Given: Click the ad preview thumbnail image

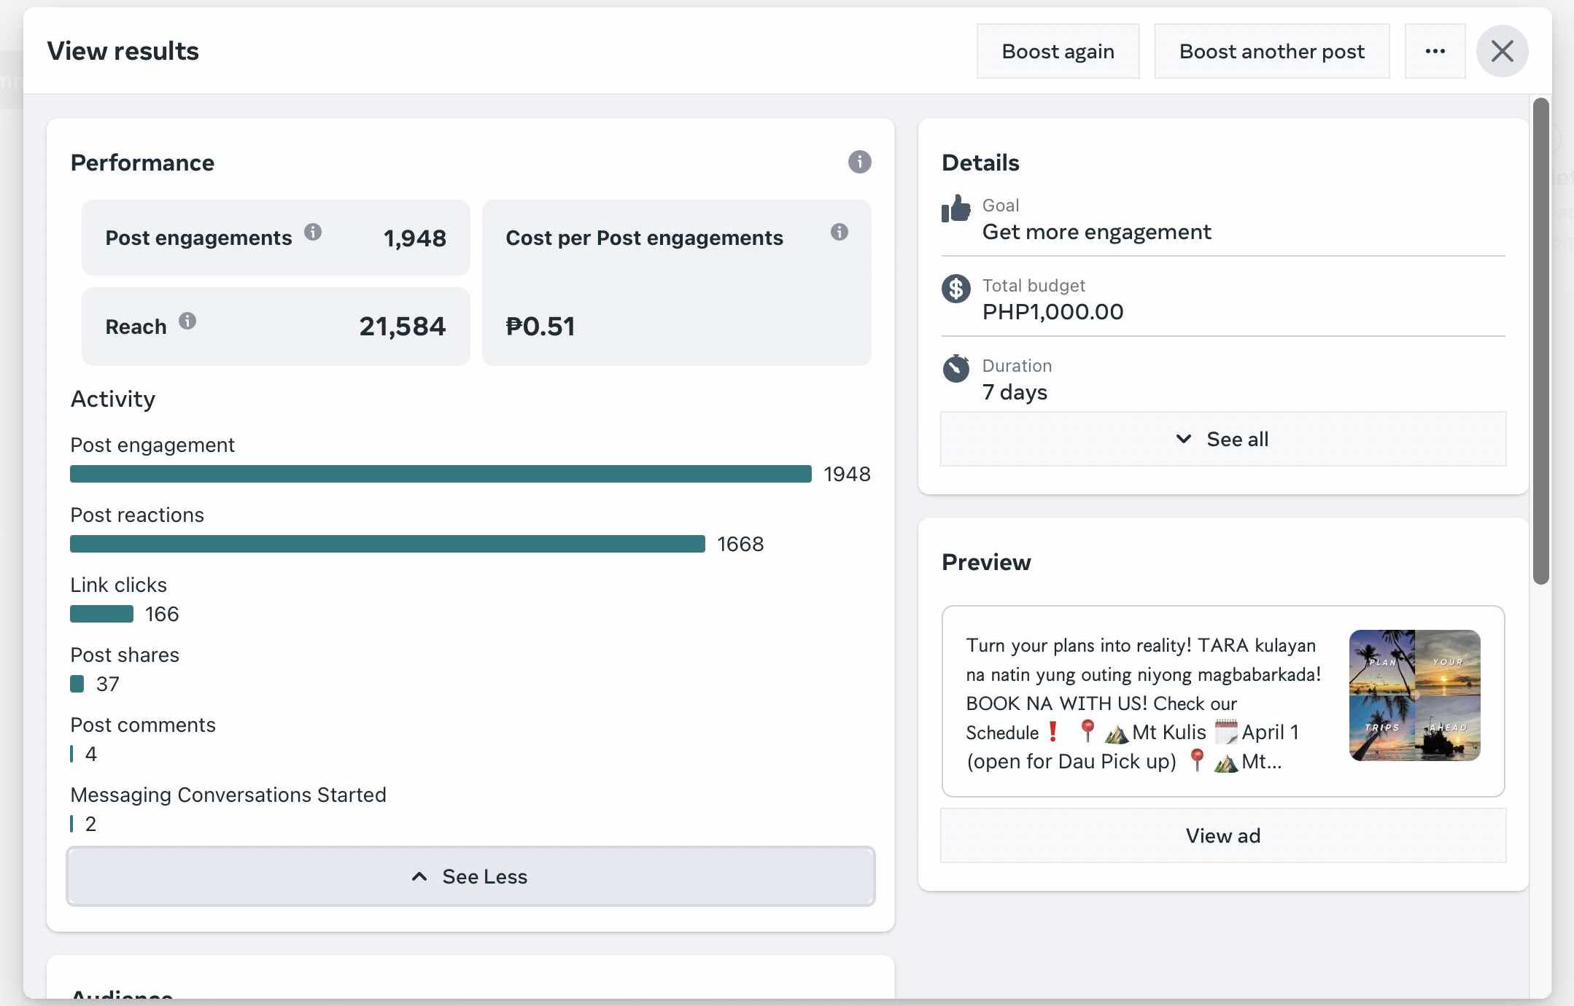Looking at the screenshot, I should click(x=1414, y=695).
